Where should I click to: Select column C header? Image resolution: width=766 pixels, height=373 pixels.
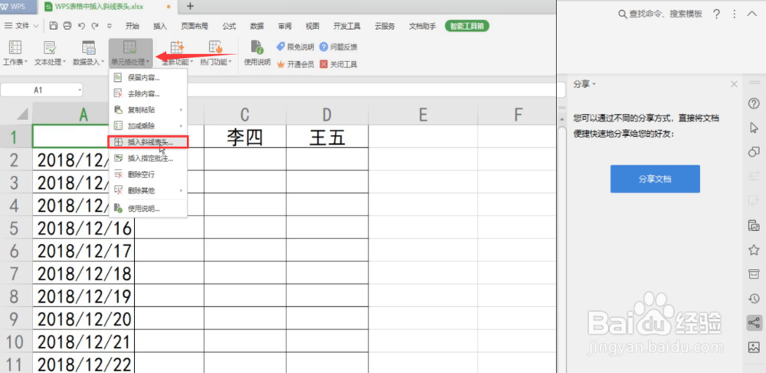pos(245,115)
